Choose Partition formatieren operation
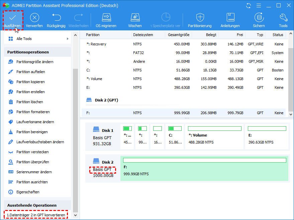The height and width of the screenshot is (220, 294). tap(33, 112)
